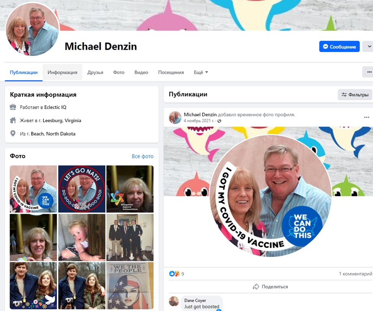Select the Посещения tab

point(171,72)
